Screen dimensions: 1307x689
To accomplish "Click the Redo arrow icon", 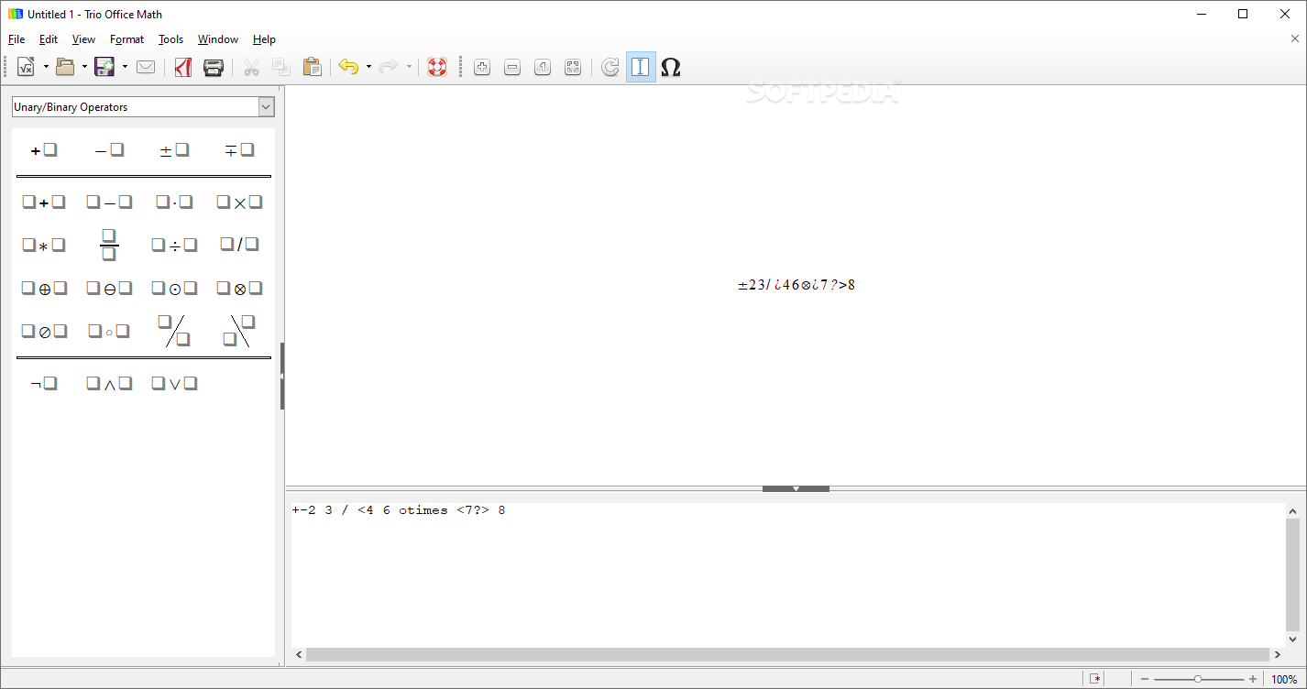I will point(389,67).
